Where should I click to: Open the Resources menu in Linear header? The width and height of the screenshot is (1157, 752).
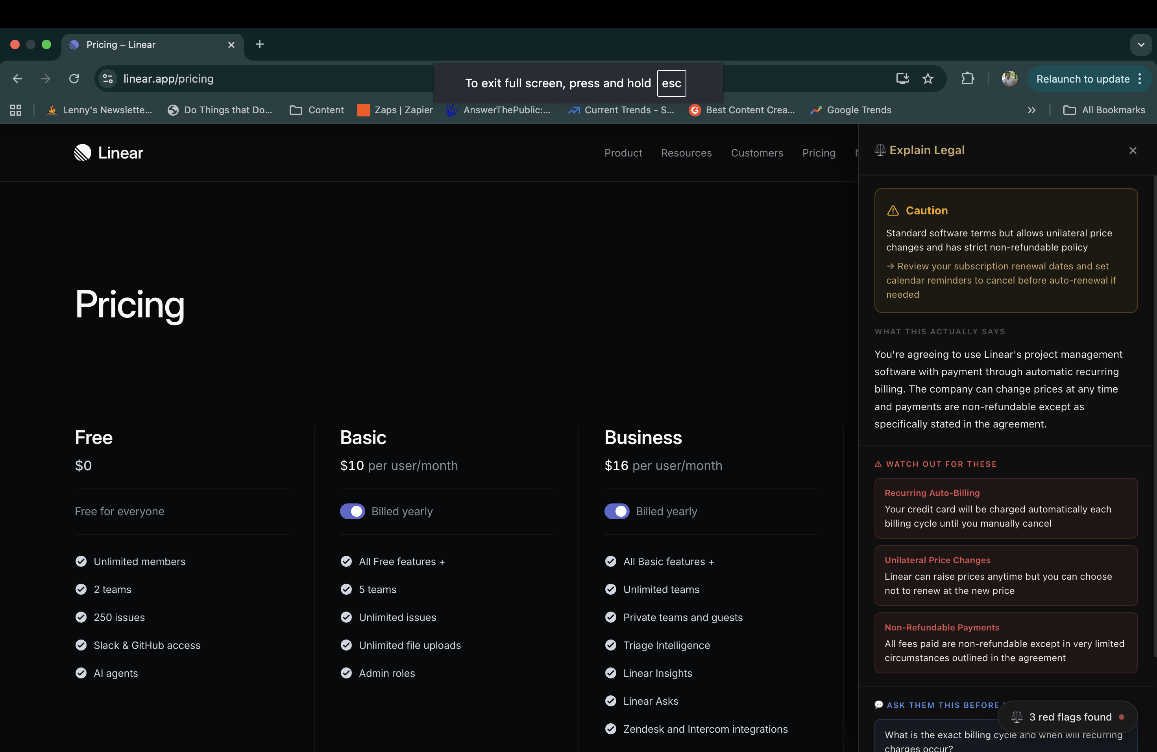click(x=686, y=153)
